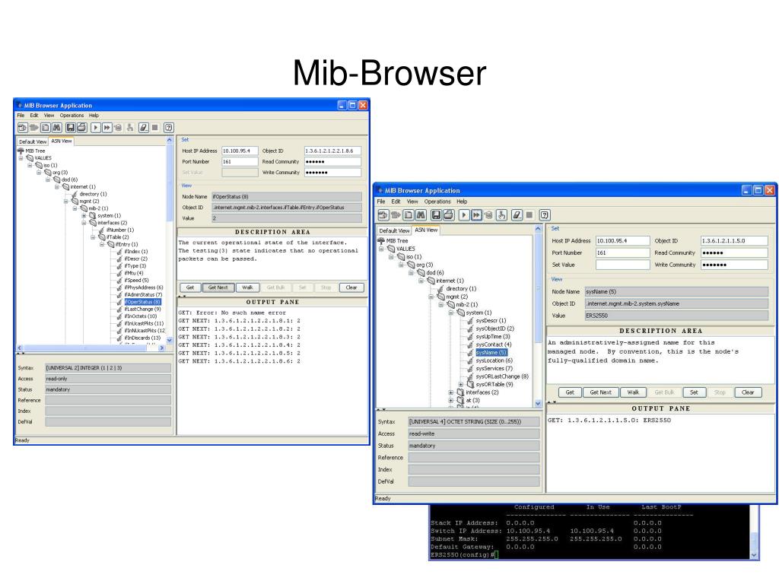Click the Walk button in sysName window
The width and height of the screenshot is (779, 584).
(633, 392)
